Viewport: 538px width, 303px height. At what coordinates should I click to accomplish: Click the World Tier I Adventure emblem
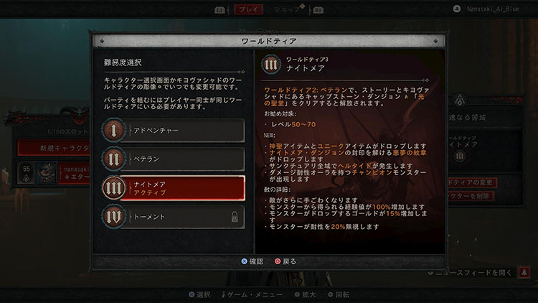(x=113, y=130)
